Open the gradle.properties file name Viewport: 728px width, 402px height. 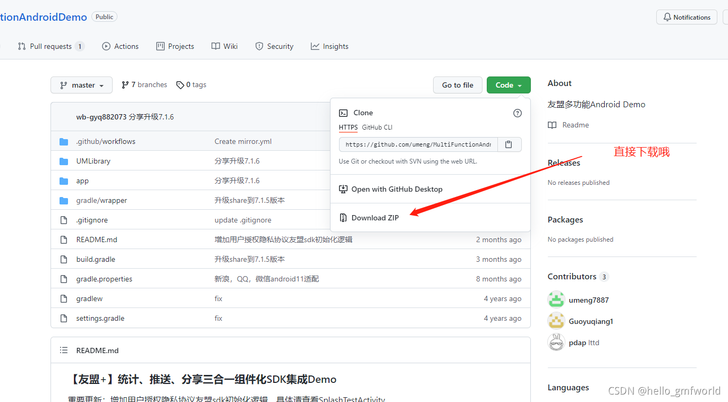[104, 279]
